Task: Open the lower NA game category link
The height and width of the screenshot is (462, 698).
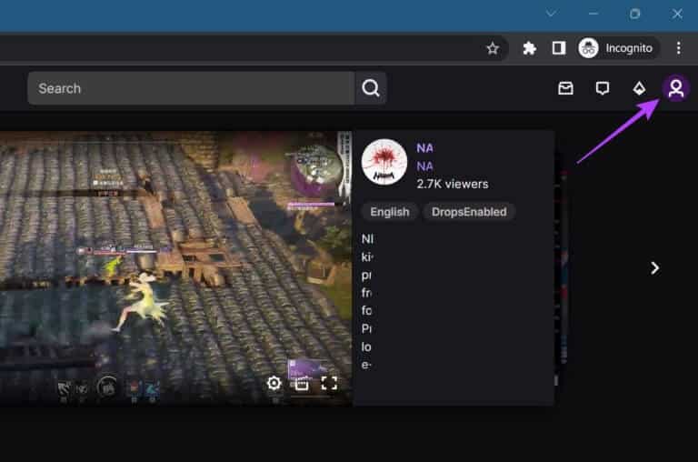Action: click(424, 166)
